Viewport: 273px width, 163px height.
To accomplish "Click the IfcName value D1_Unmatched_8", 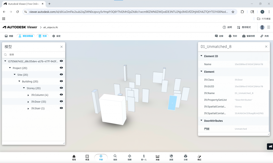I will [x=244, y=93].
